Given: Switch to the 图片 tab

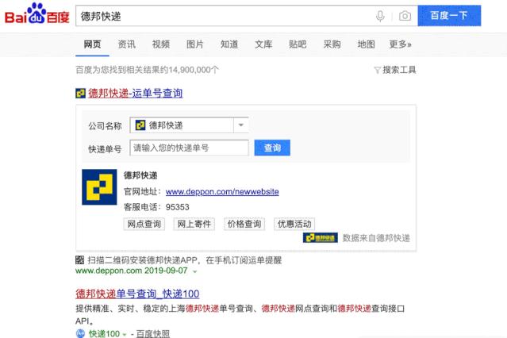Looking at the screenshot, I should [x=195, y=44].
